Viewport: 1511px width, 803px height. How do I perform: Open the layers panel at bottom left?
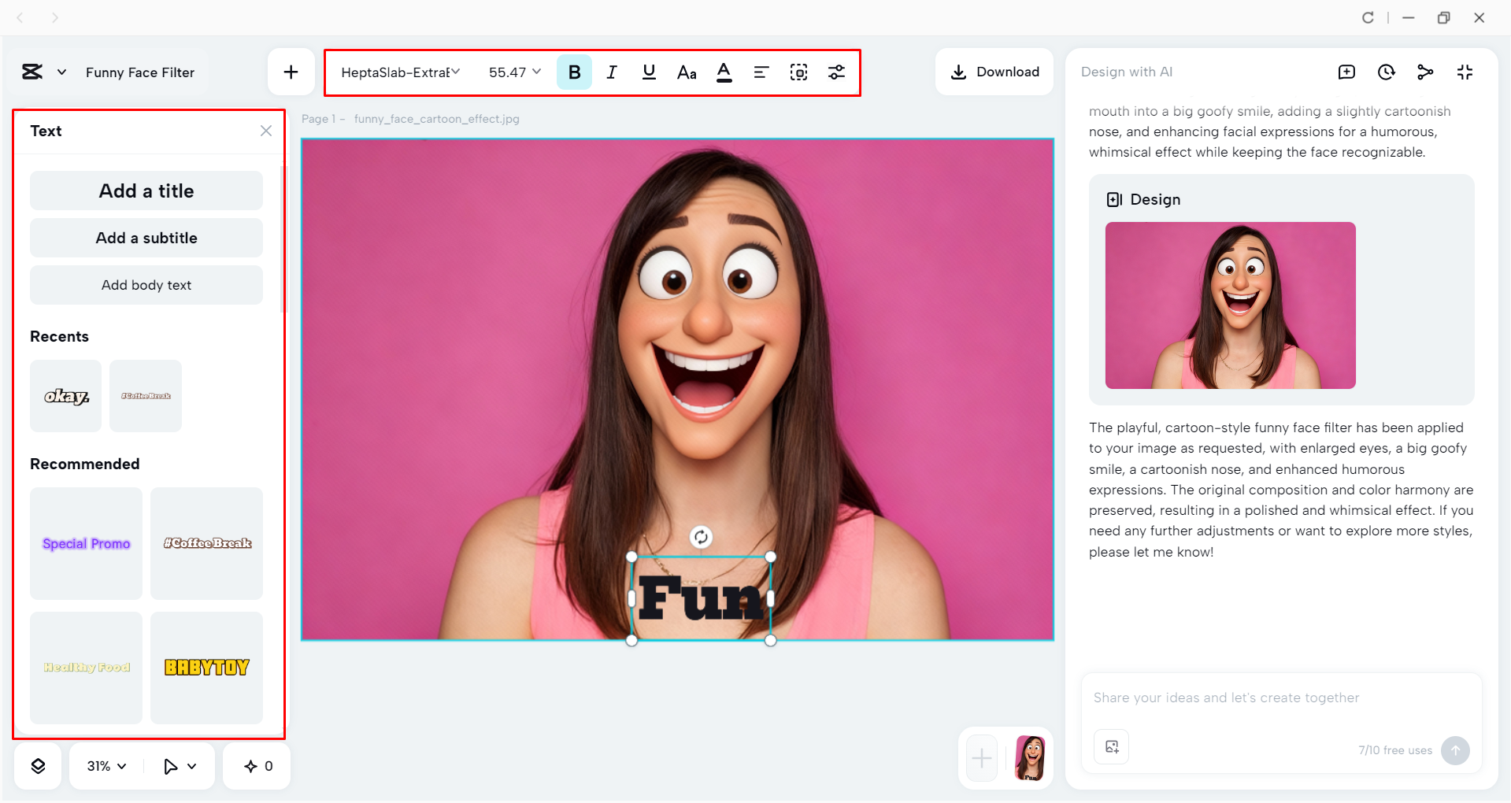[37, 765]
